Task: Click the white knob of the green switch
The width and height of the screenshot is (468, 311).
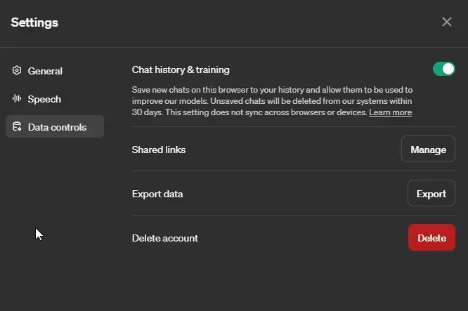Action: tap(448, 69)
